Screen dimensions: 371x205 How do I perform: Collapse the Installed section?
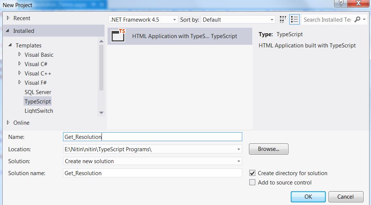click(x=8, y=31)
